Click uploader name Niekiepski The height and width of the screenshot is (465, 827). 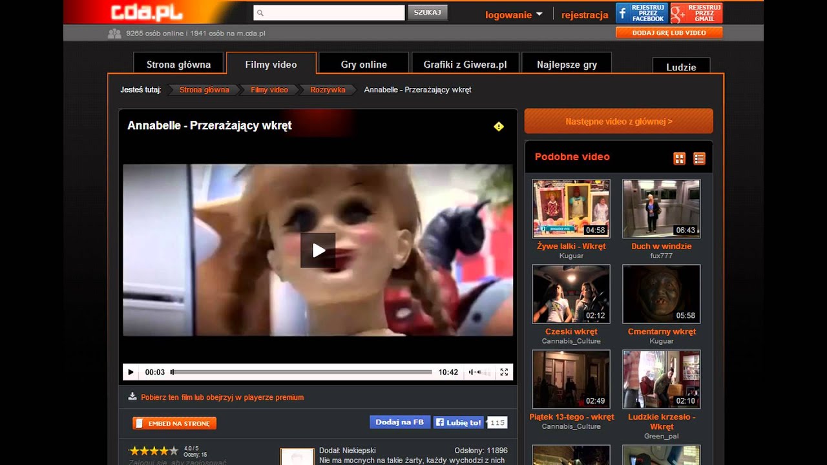[359, 450]
